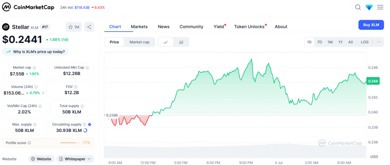The height and width of the screenshot is (165, 390).
Task: Switch to line chart icon
Action: [166, 42]
